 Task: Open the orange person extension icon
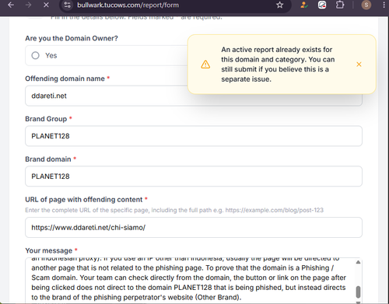[304, 5]
